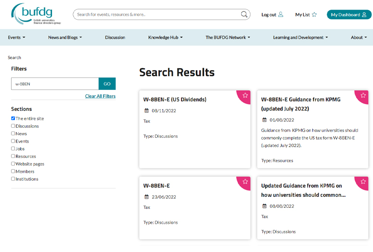
Task: Click the top site search field
Action: 156,14
